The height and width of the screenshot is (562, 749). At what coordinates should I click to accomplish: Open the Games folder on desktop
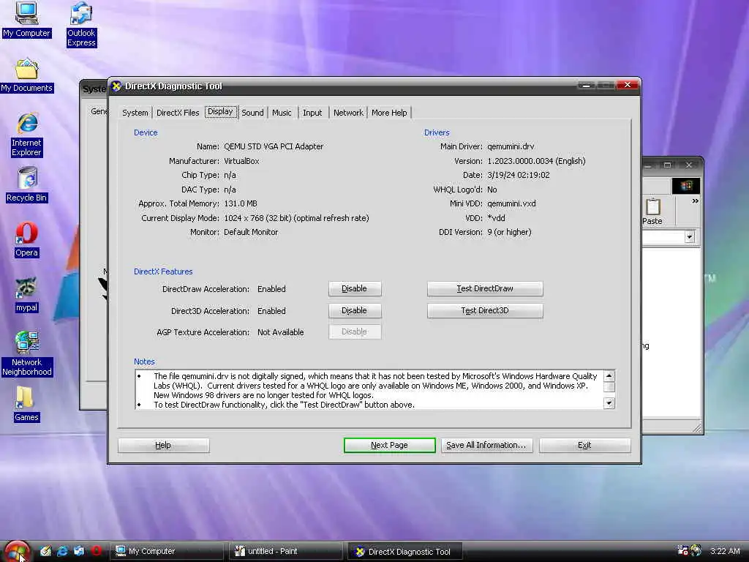pyautogui.click(x=26, y=404)
